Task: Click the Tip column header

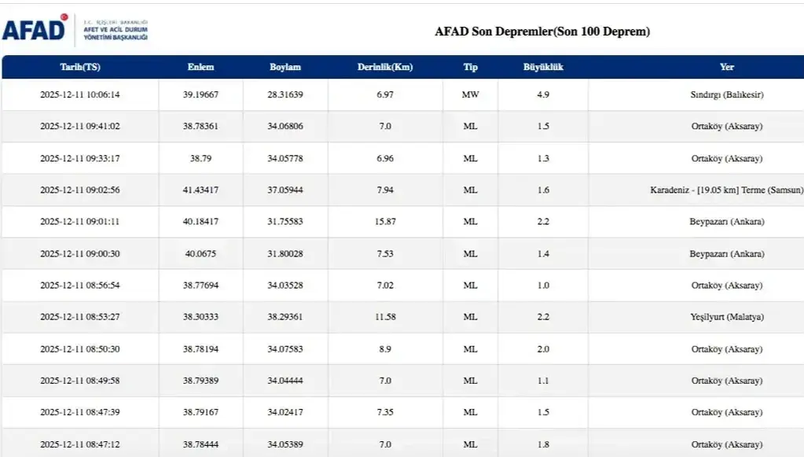Action: point(470,67)
